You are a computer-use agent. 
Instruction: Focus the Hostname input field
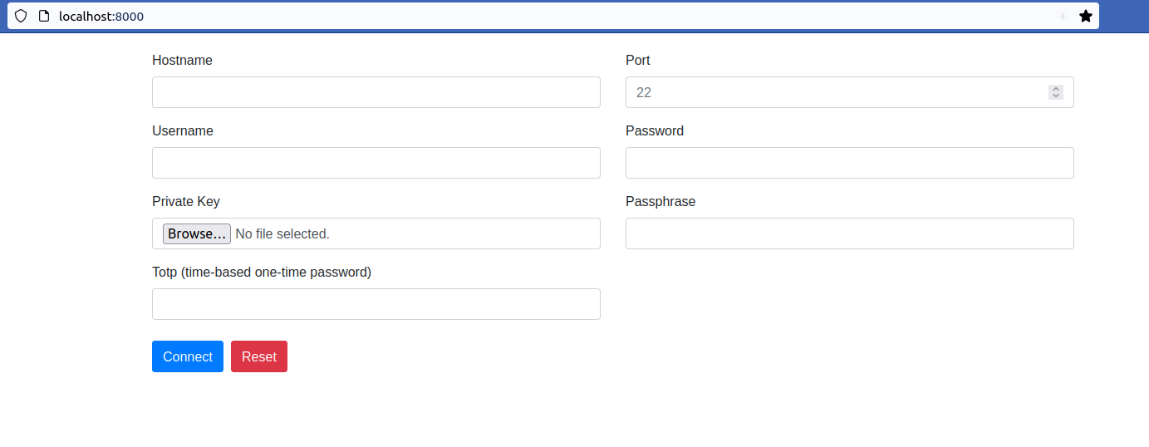[x=376, y=92]
